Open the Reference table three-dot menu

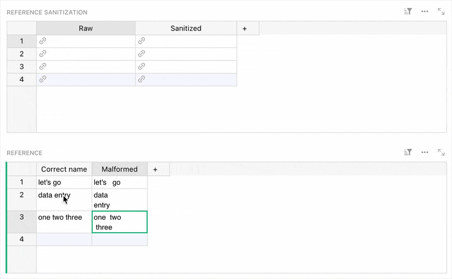point(424,152)
